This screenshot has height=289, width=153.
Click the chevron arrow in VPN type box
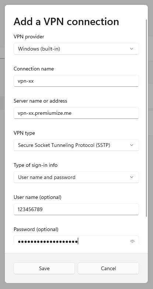click(x=132, y=145)
